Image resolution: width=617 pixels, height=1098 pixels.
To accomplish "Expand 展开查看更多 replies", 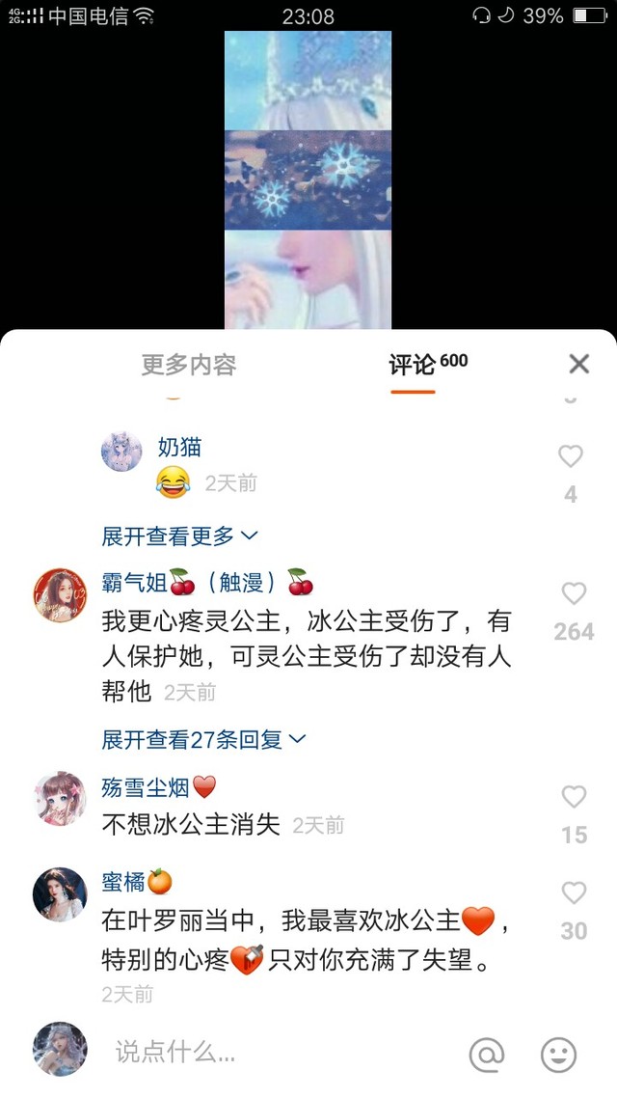I will [179, 536].
